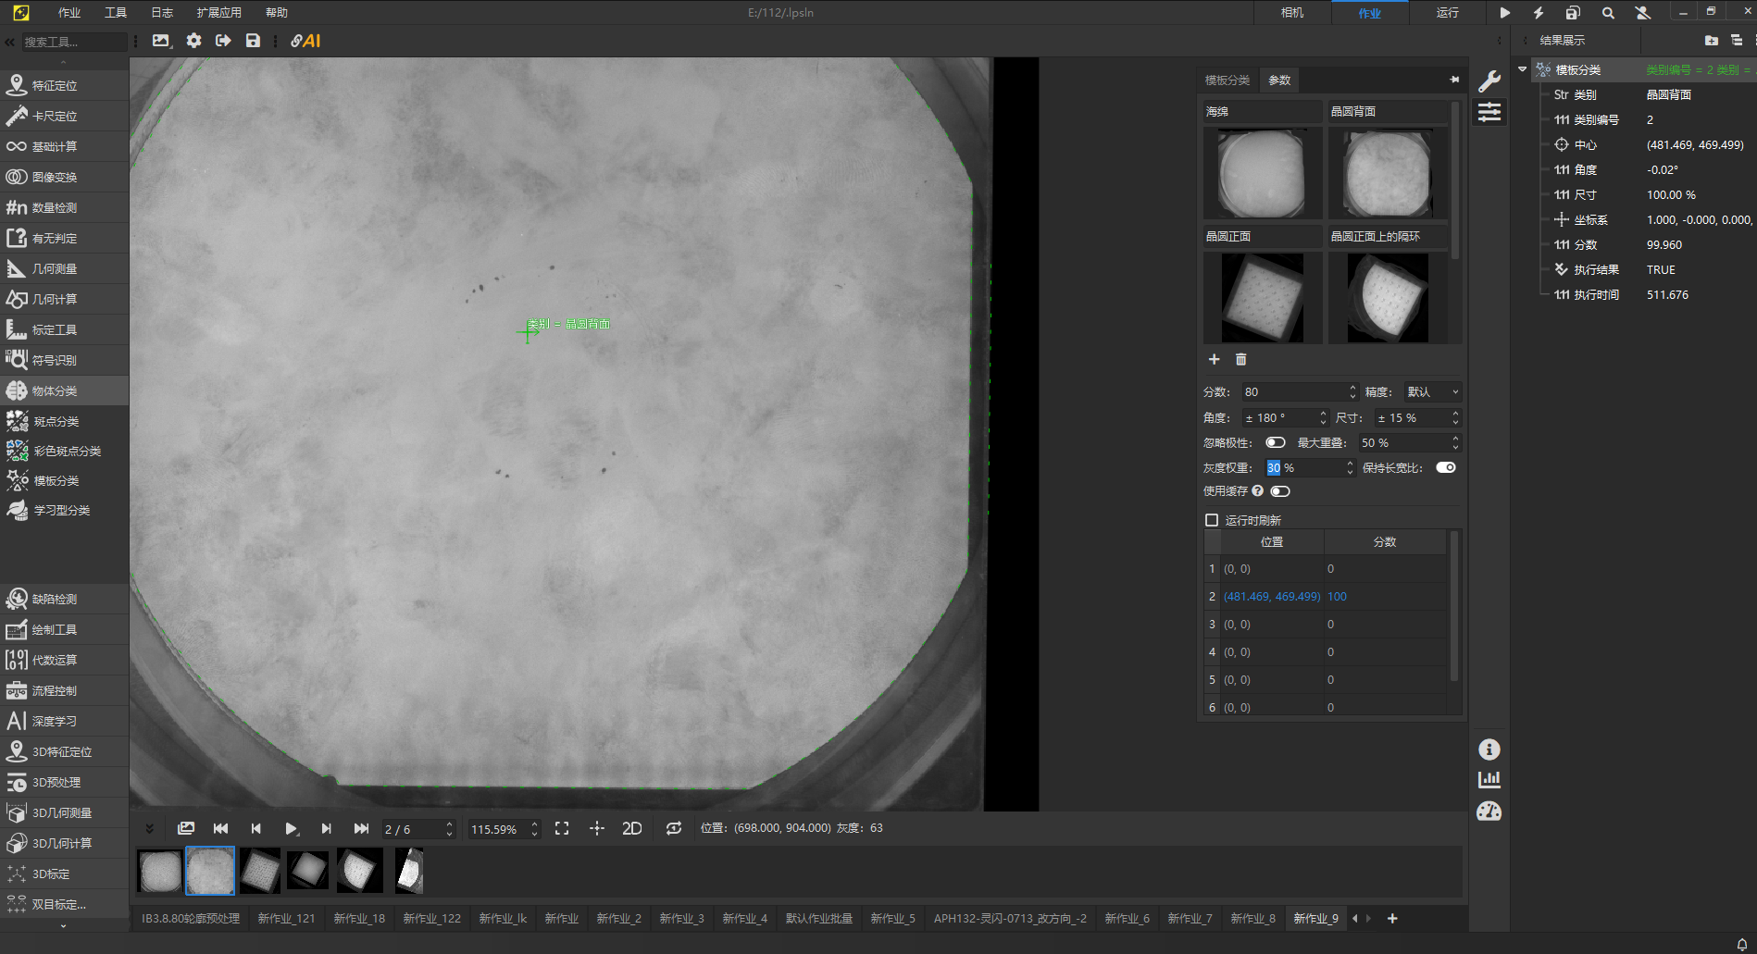Collapse the left tool sidebar with double chevron

(x=9, y=42)
